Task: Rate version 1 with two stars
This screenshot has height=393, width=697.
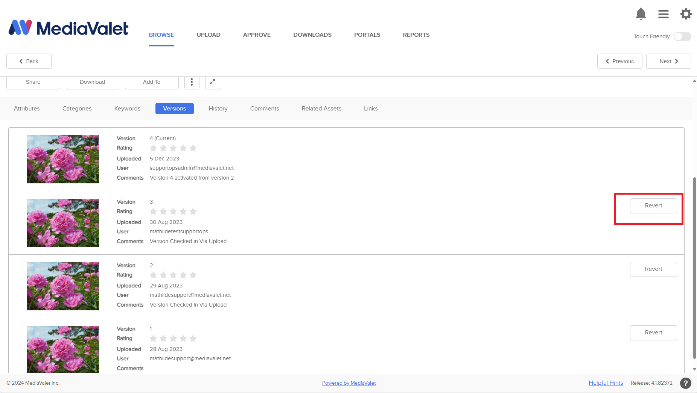Action: [163, 339]
